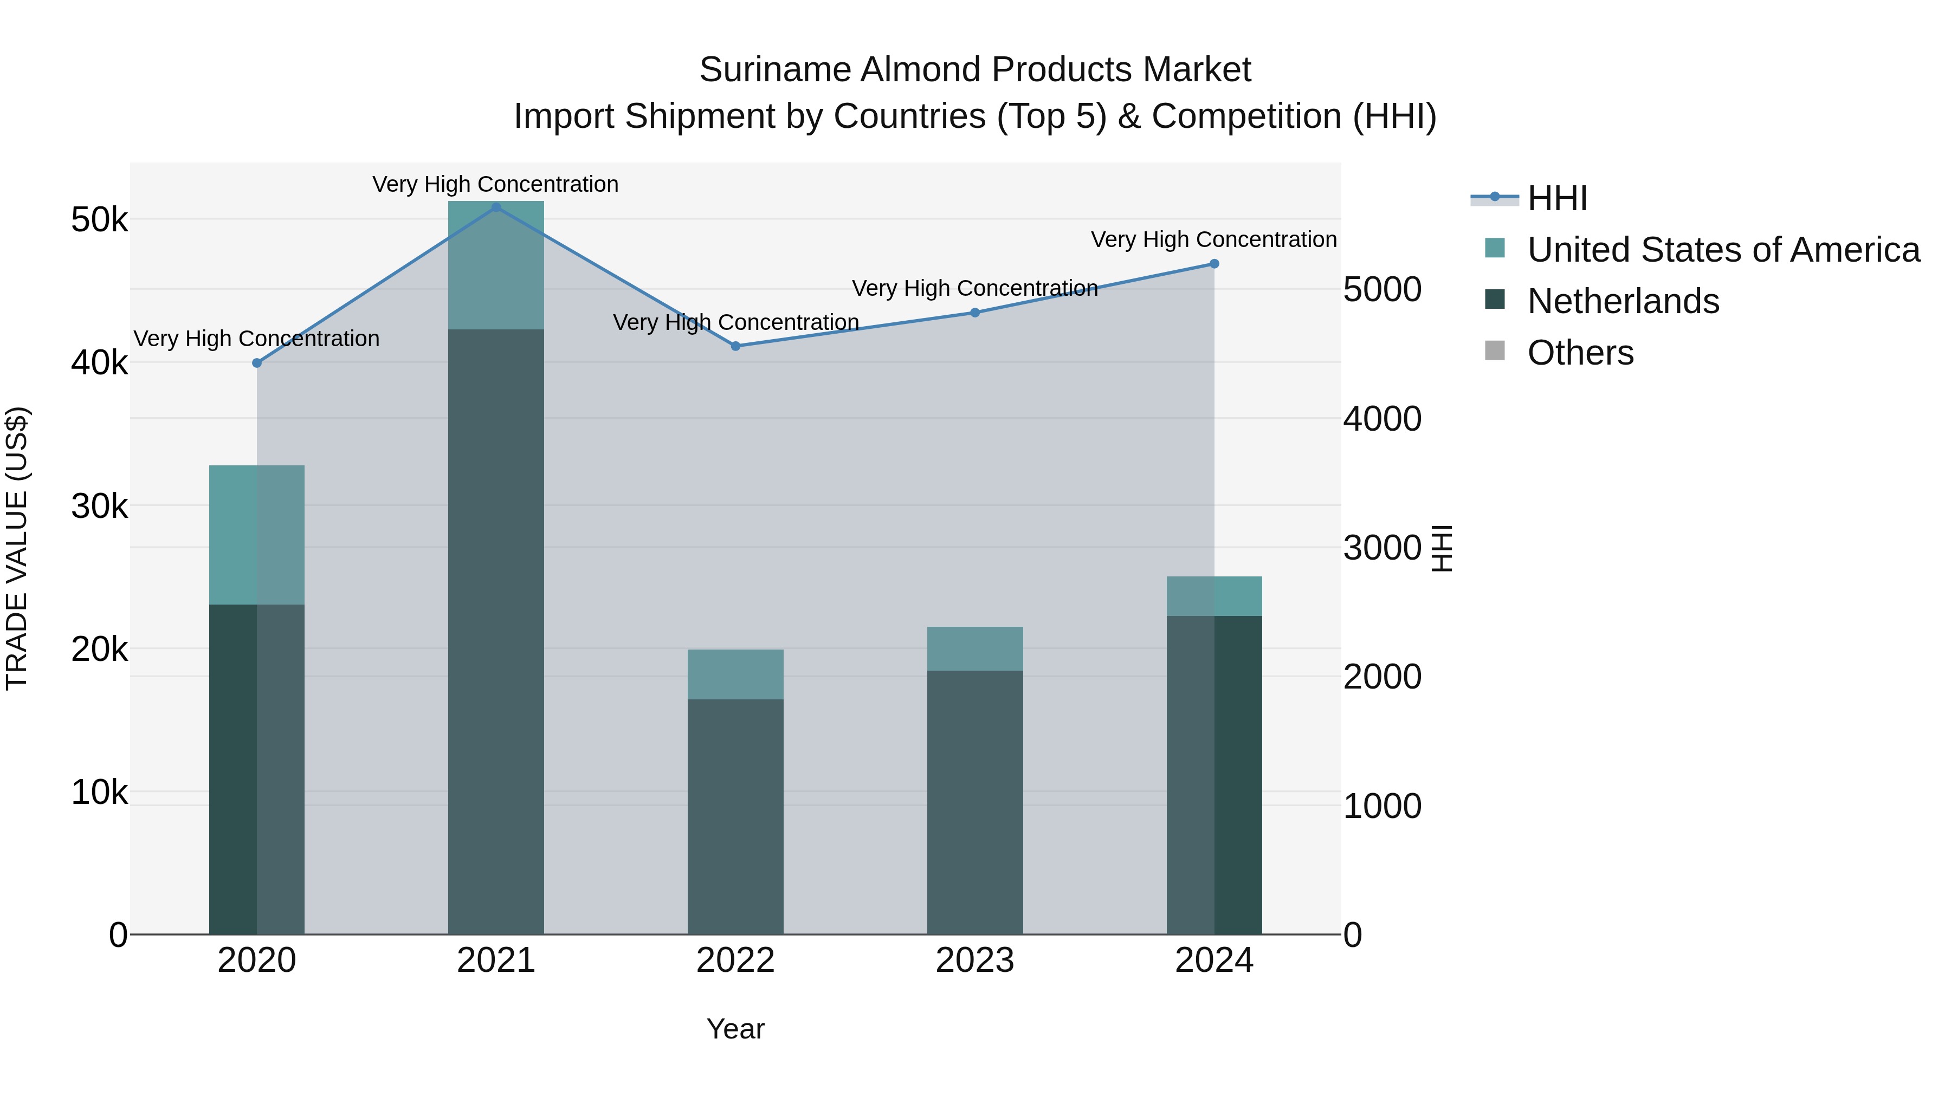Click the 2024 United States bar segment
Image resolution: width=1951 pixels, height=1097 pixels.
[x=1214, y=596]
